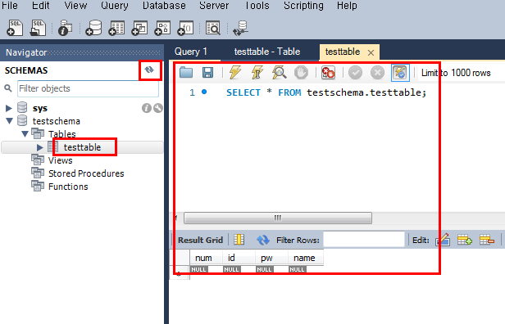Switch to the Query 1 tab

[191, 52]
